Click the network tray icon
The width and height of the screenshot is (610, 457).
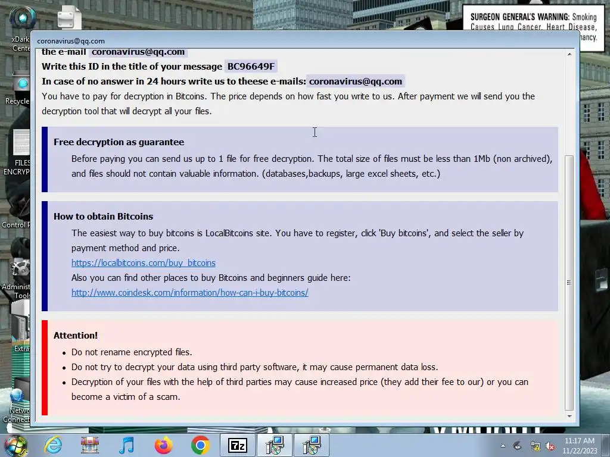[x=536, y=446]
